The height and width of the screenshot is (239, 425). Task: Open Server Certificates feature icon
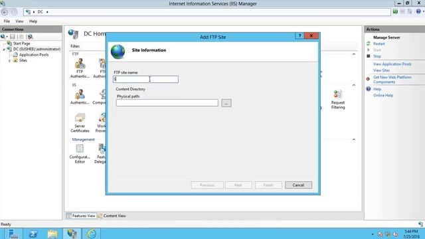click(x=80, y=123)
